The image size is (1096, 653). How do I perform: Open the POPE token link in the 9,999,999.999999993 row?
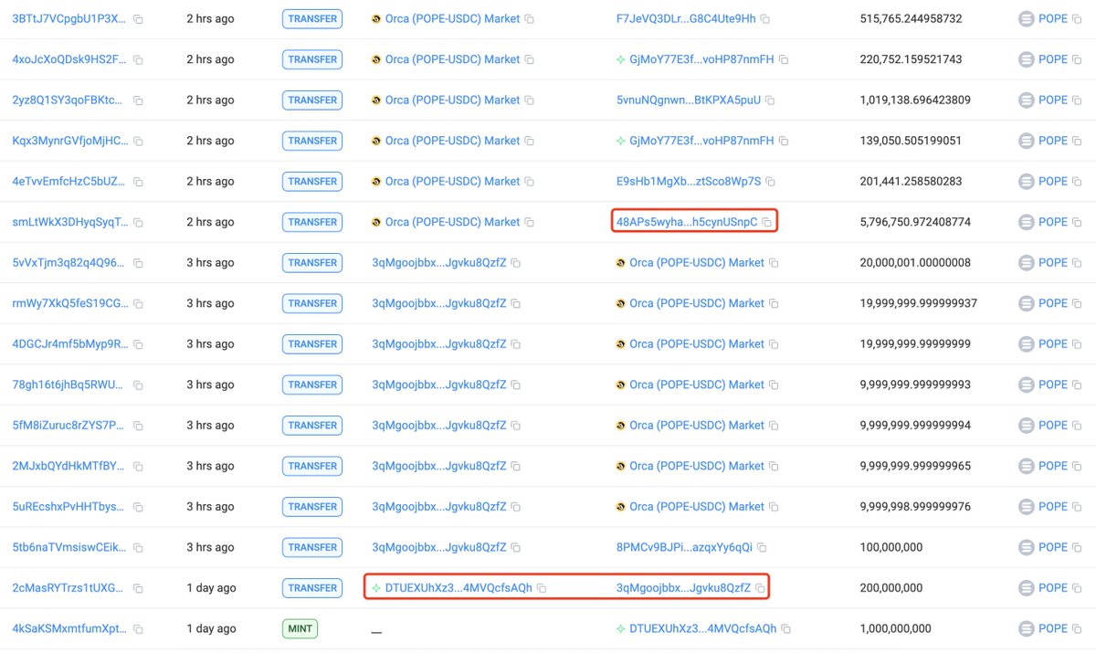click(x=1053, y=384)
